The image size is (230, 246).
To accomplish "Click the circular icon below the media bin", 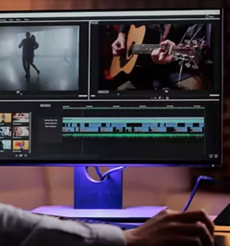I will point(25,156).
